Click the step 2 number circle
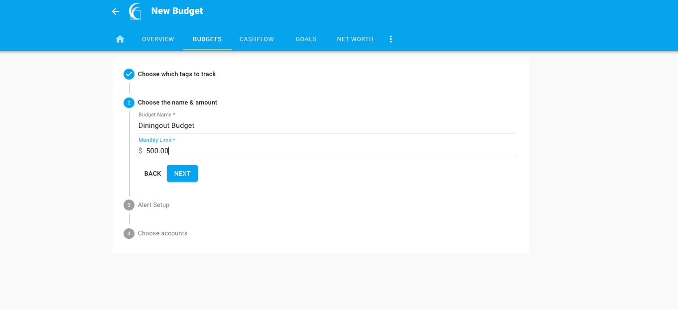678x309 pixels. coord(129,103)
